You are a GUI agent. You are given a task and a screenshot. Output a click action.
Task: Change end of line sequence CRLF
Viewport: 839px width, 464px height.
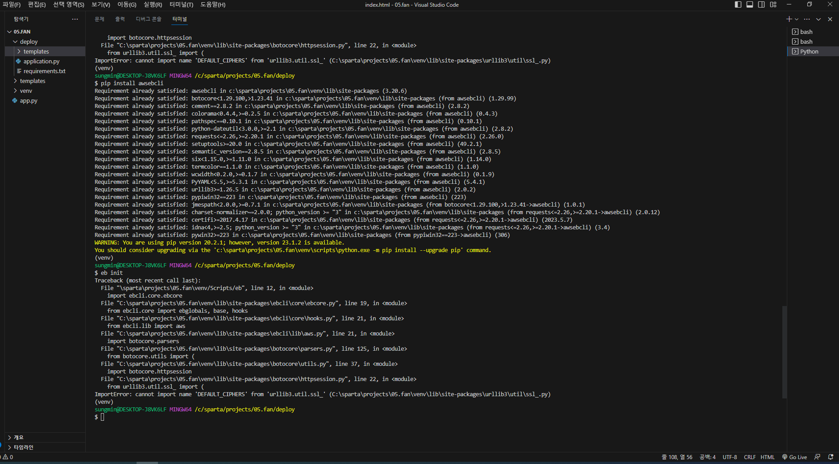tap(750, 457)
